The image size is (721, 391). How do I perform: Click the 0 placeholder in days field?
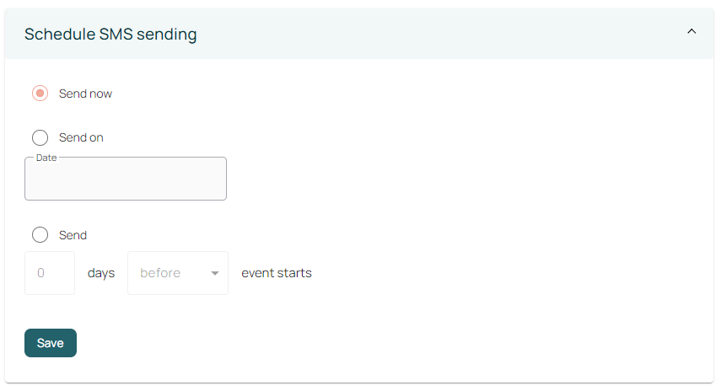click(40, 273)
